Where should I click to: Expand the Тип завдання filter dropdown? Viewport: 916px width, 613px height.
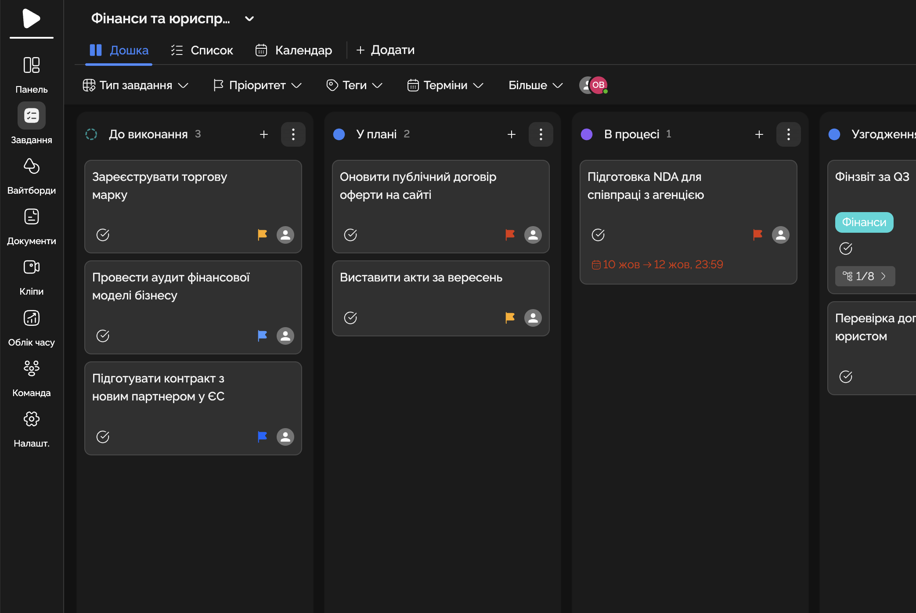[135, 85]
